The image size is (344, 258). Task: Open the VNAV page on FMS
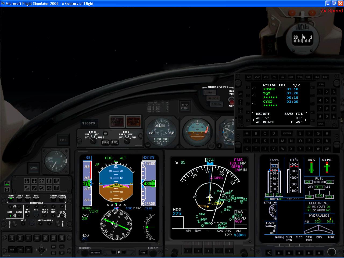257,77
